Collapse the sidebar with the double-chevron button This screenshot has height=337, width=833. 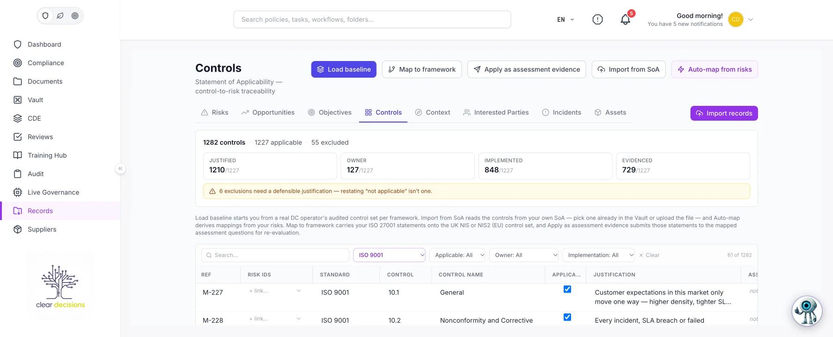click(x=120, y=169)
